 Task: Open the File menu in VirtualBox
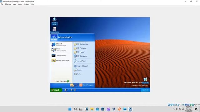[2, 4]
